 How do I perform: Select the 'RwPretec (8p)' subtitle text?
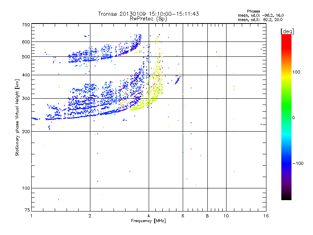click(x=148, y=19)
